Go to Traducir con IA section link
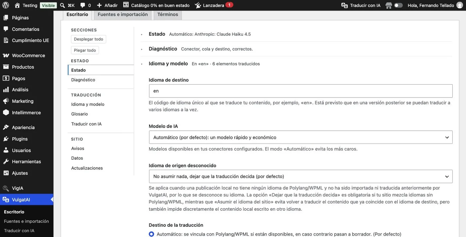 pos(86,124)
